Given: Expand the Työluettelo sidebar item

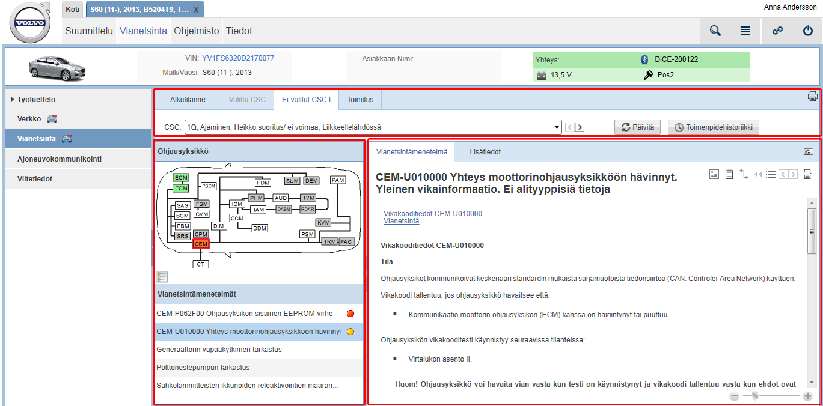Looking at the screenshot, I should (x=78, y=99).
